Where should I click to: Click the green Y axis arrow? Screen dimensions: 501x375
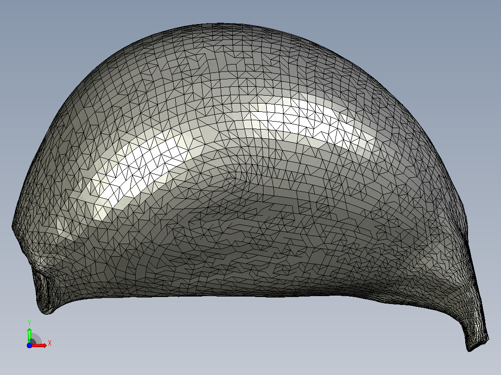(x=29, y=335)
